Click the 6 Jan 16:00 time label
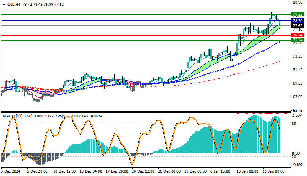The height and width of the screenshot is (176, 307). click(x=221, y=171)
